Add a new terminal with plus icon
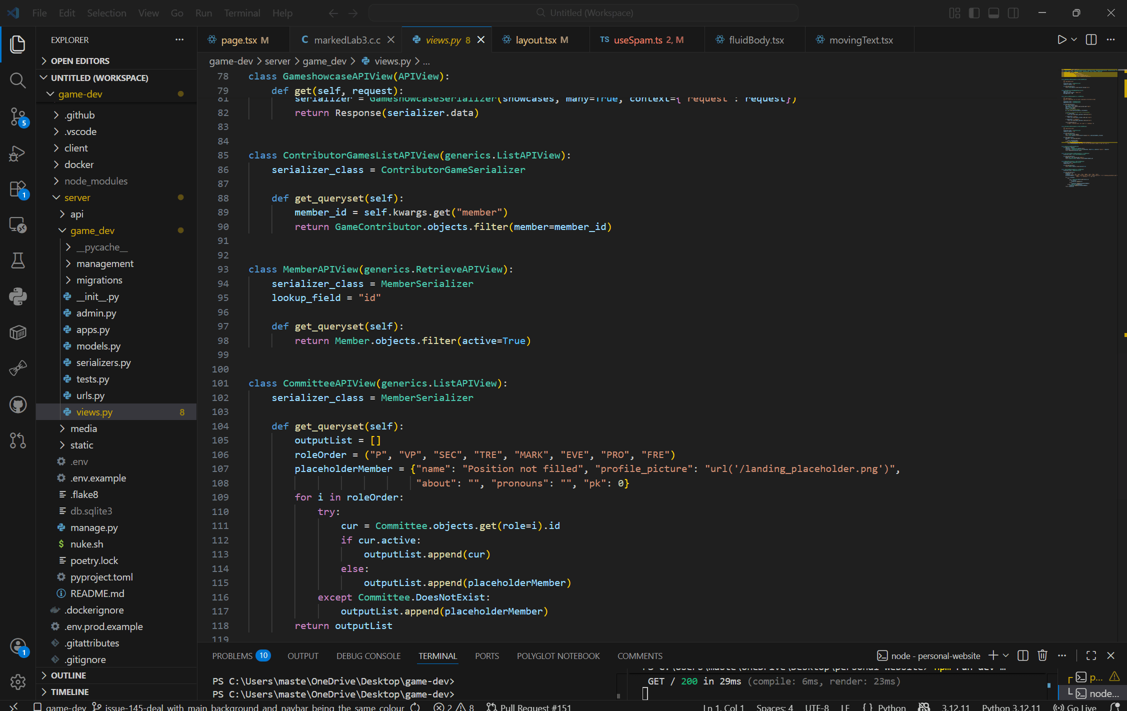Screen dimensions: 1127x711 (993, 655)
